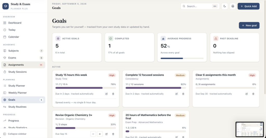The image size is (266, 138).
Task: Click the Dashboard grid icon
Action: pyautogui.click(x=5, y=23)
